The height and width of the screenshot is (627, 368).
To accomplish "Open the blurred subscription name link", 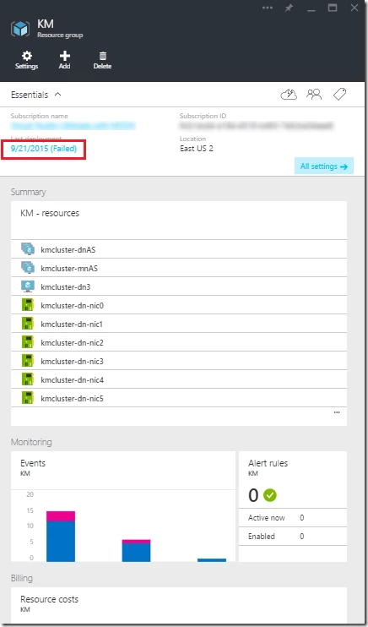I will tap(73, 126).
